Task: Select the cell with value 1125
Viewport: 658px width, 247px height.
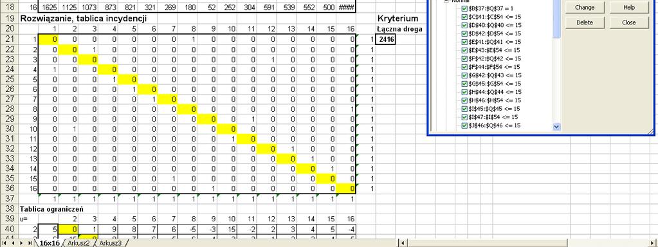Action: [x=68, y=8]
